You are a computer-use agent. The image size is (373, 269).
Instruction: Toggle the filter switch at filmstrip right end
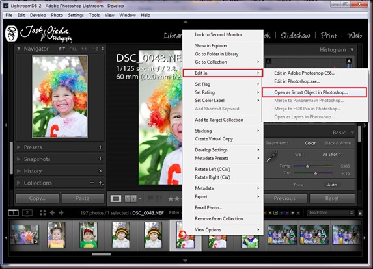pos(360,213)
